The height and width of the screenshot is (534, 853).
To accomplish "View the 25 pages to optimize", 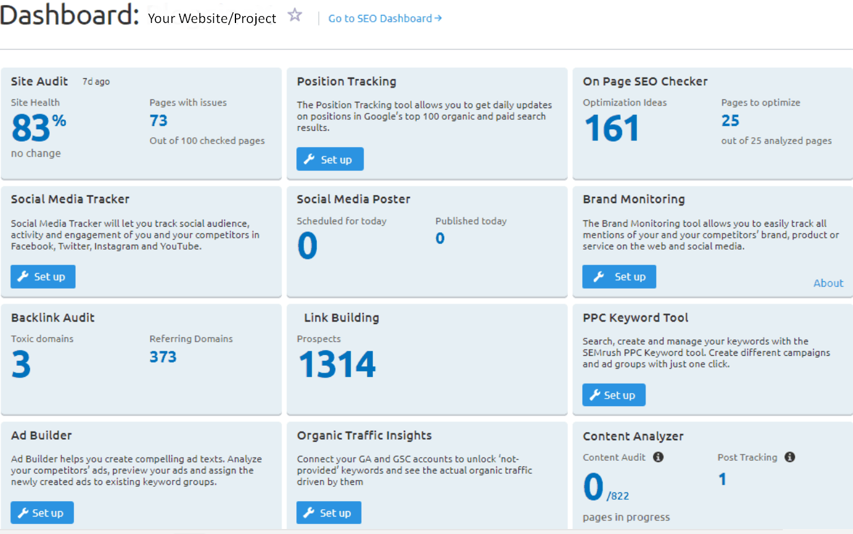I will [x=730, y=121].
